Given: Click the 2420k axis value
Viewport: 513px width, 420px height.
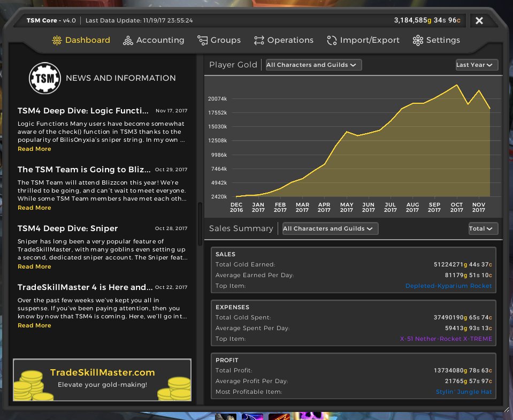Looking at the screenshot, I should pos(219,196).
